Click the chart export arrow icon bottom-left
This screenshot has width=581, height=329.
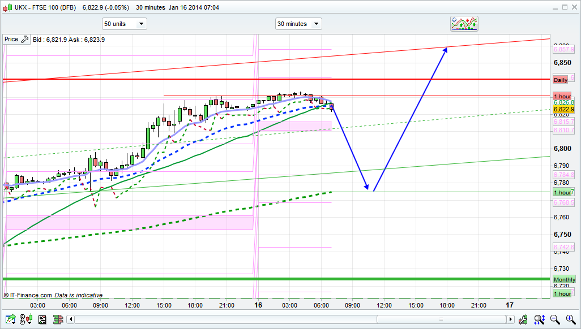tap(10, 320)
